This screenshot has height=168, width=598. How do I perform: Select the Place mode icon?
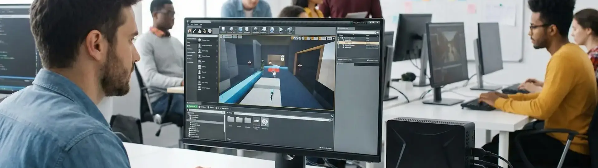point(190,31)
